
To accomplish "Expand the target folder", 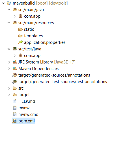I will [x=9, y=95].
